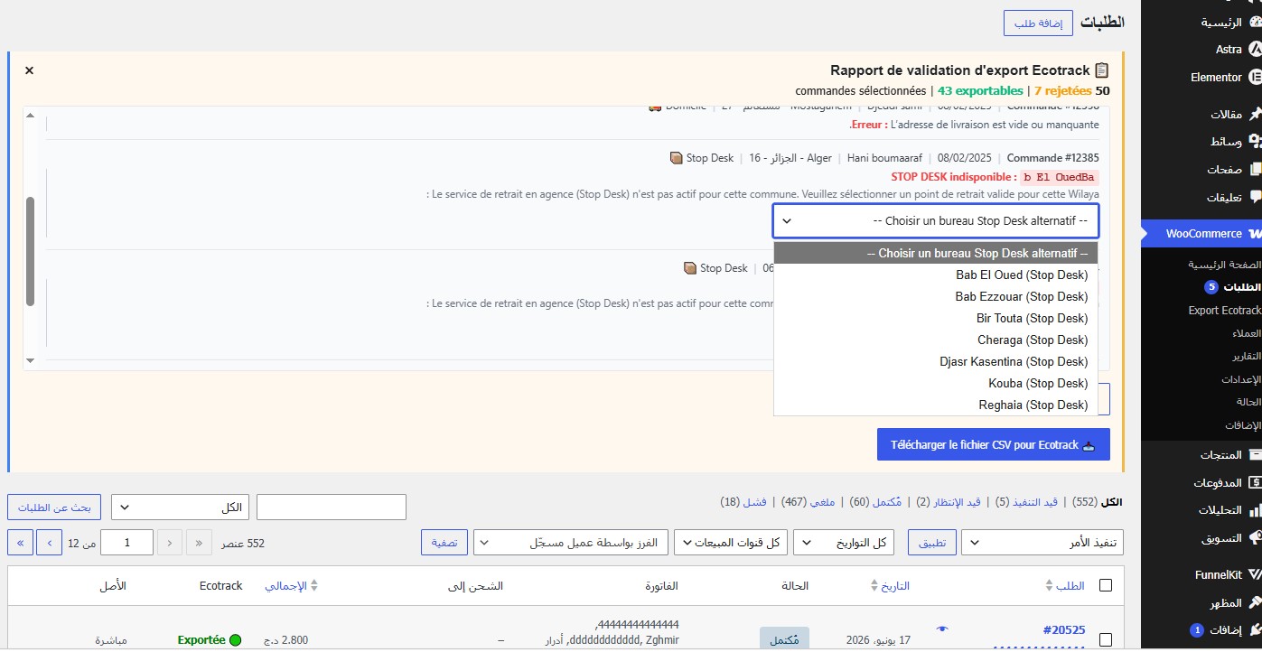Screen dimensions: 1262x652
Task: Filter orders by قيد الإنتظار (2)
Action: click(x=949, y=501)
